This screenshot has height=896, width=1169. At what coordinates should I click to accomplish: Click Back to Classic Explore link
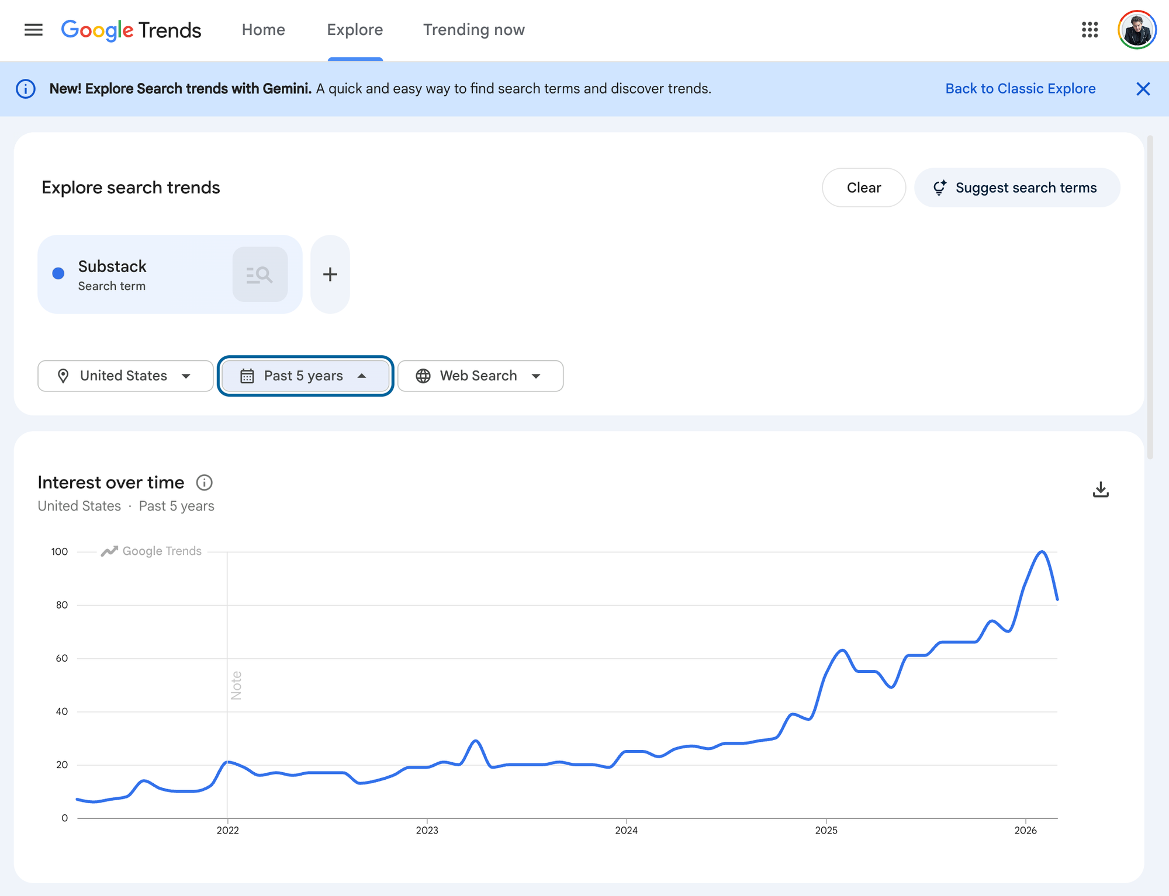(1021, 89)
